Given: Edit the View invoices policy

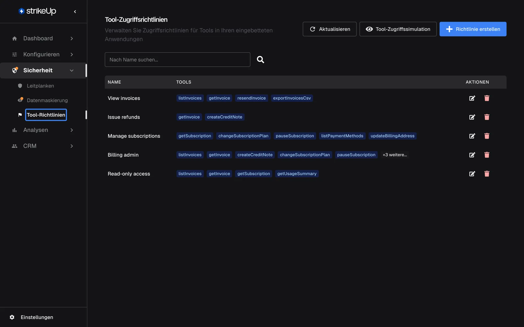Looking at the screenshot, I should pyautogui.click(x=472, y=98).
